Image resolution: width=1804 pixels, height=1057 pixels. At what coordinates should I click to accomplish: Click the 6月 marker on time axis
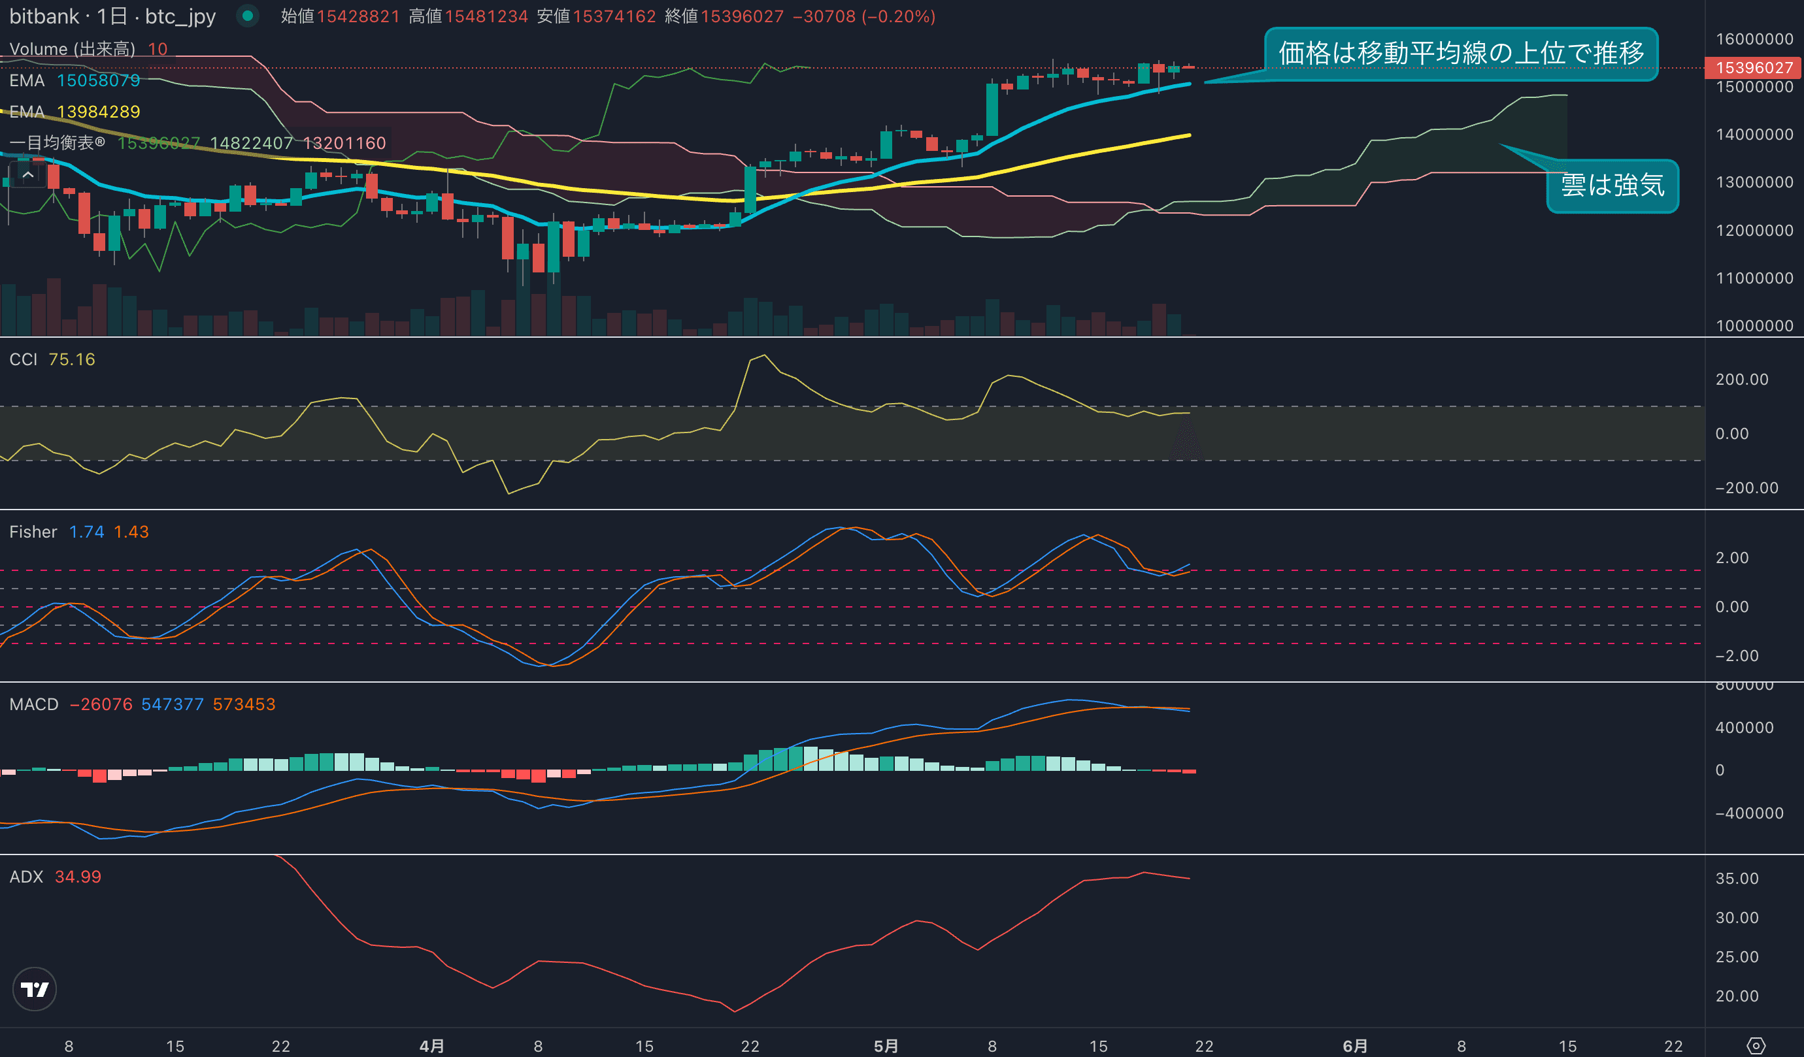(x=1354, y=1045)
